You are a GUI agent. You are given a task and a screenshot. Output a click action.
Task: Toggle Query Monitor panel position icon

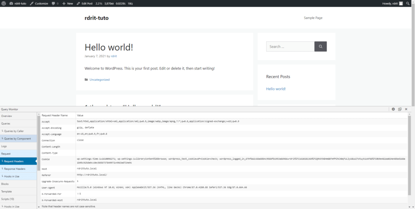[400, 109]
